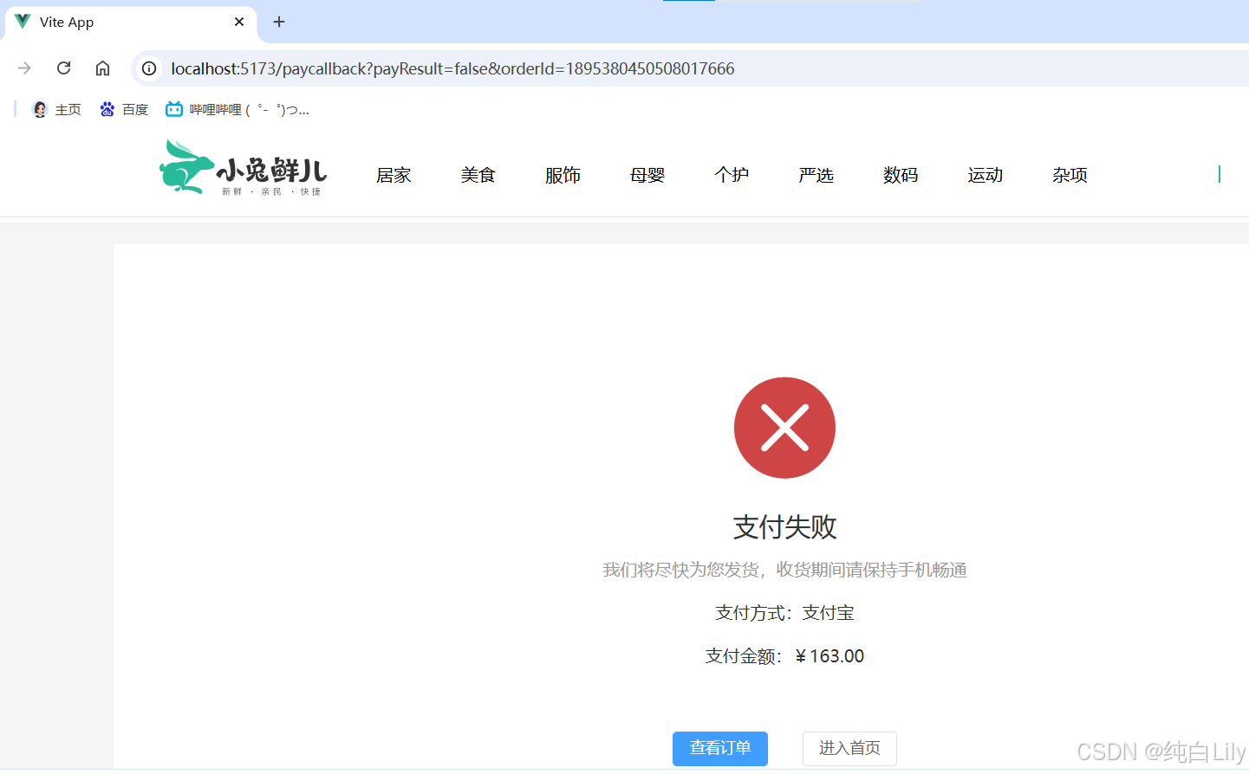Screen dimensions: 1249x774
Task: Select the 美食 category
Action: coord(478,175)
